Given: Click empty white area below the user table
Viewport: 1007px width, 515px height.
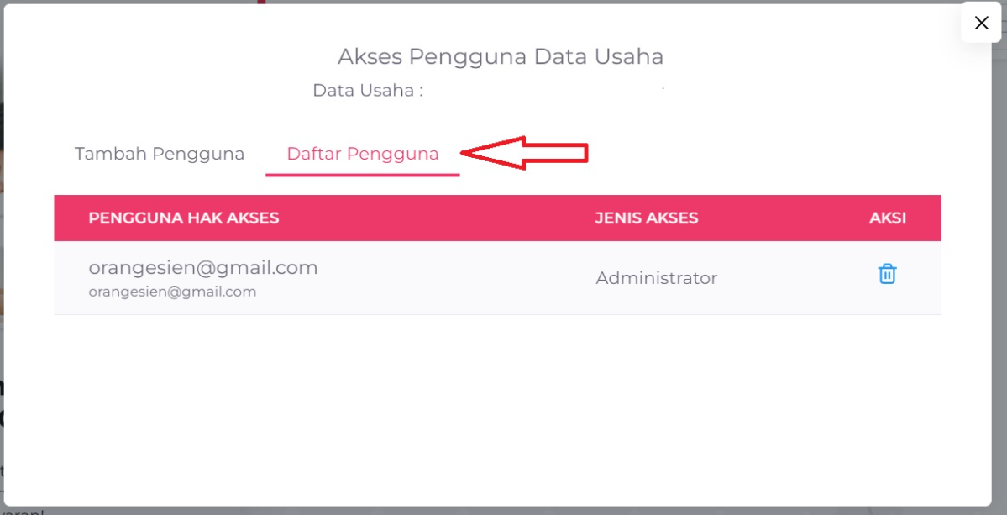Looking at the screenshot, I should pos(497,403).
